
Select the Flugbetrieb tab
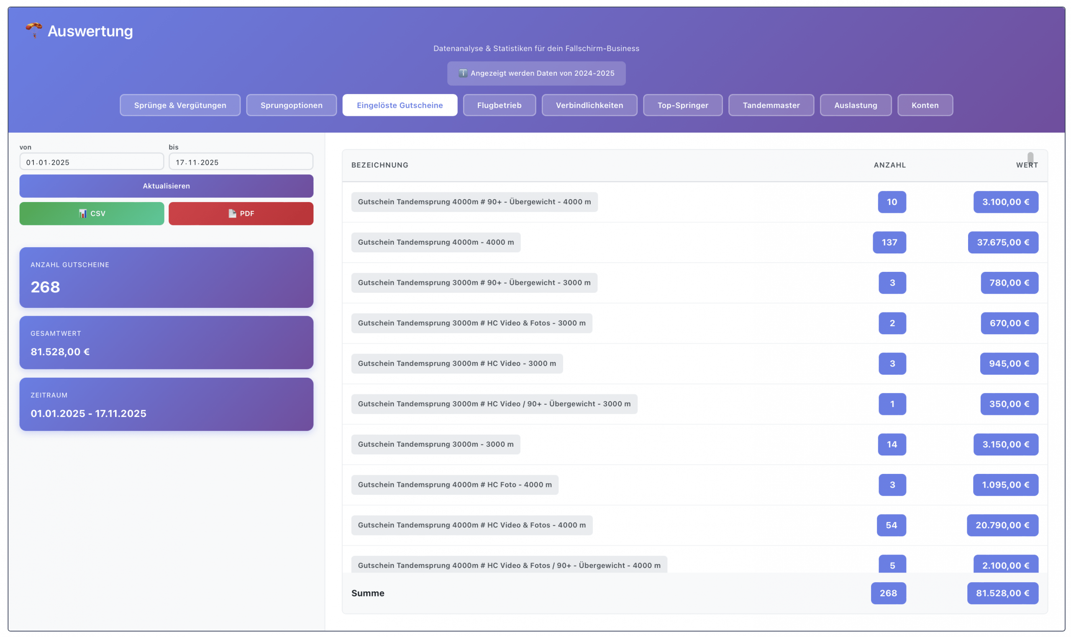point(499,105)
